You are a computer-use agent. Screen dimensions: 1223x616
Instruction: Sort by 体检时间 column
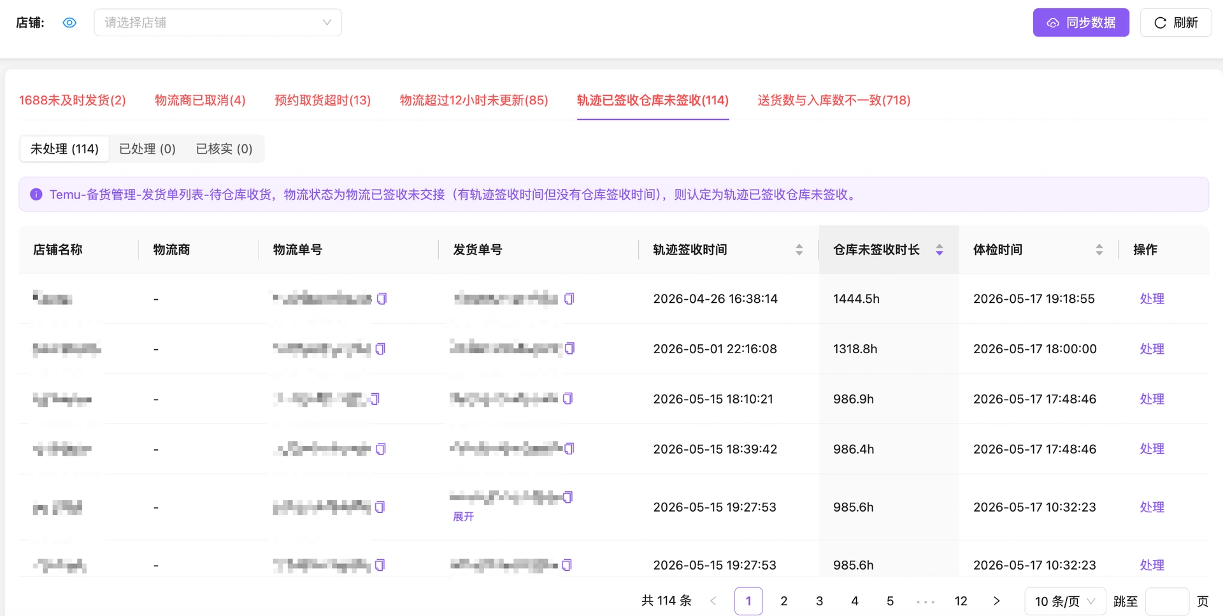click(x=1099, y=250)
